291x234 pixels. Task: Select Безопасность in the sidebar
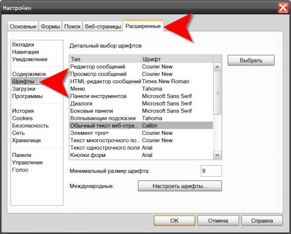[x=30, y=126]
